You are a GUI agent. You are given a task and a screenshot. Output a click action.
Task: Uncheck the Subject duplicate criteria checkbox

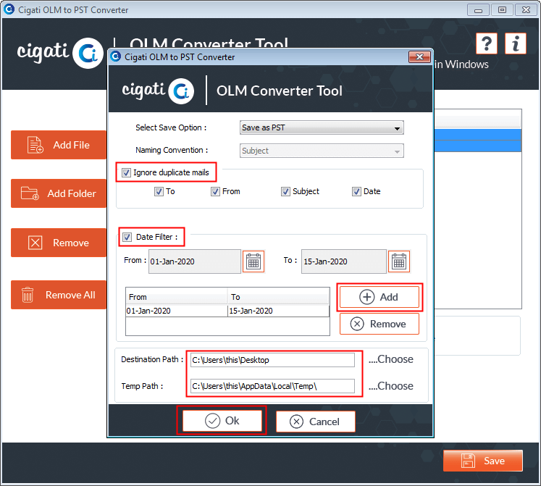click(x=285, y=191)
